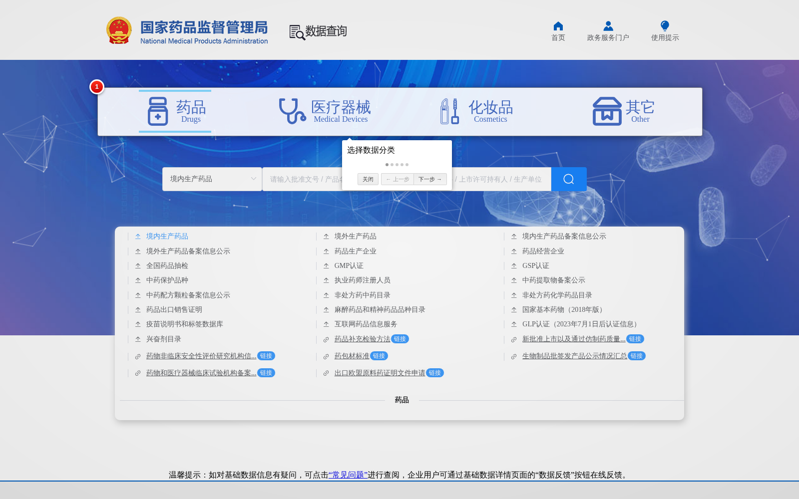Click the 数据查询 search document icon
The width and height of the screenshot is (799, 499).
(297, 32)
